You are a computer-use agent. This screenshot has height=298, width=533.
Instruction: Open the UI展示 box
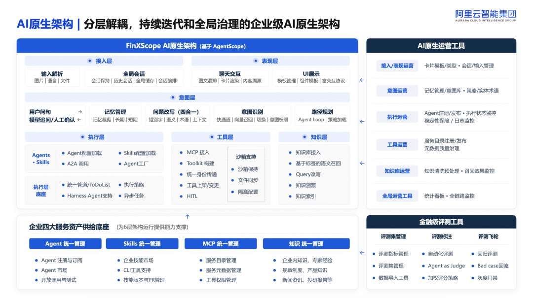(311, 77)
